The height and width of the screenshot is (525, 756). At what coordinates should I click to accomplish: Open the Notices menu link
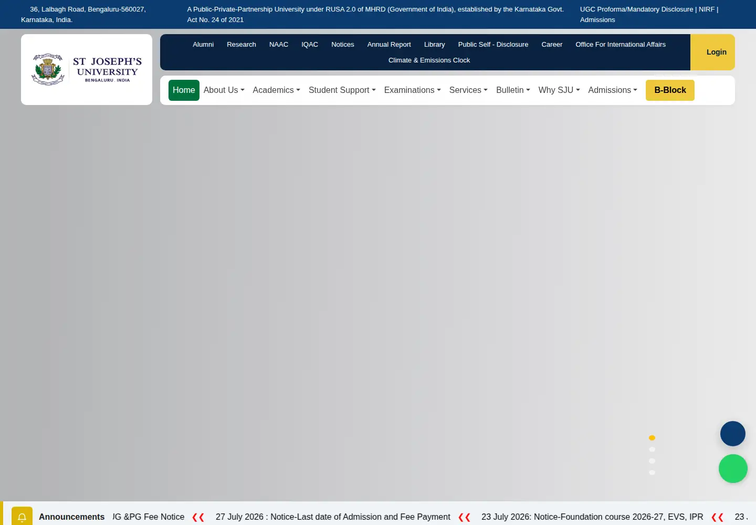(343, 45)
